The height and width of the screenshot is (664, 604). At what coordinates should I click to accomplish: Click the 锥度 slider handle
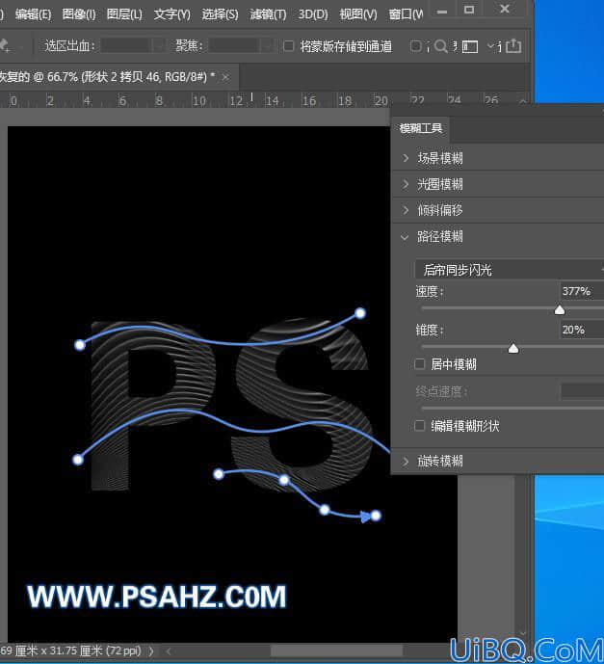point(513,349)
